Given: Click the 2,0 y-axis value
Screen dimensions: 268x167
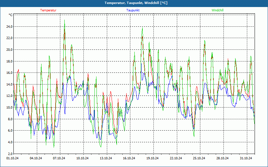Looking at the screenshot, I should [x=10, y=154].
